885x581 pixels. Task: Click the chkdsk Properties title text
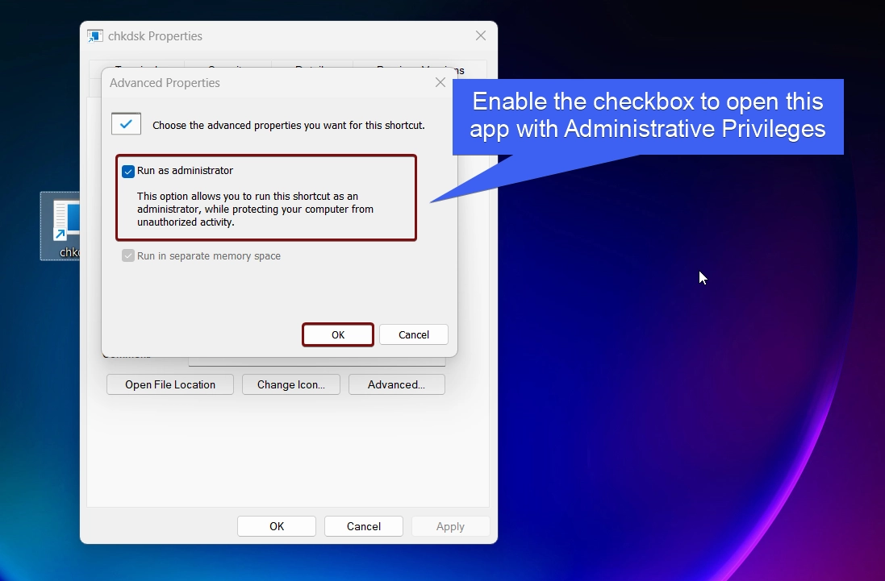pyautogui.click(x=155, y=36)
